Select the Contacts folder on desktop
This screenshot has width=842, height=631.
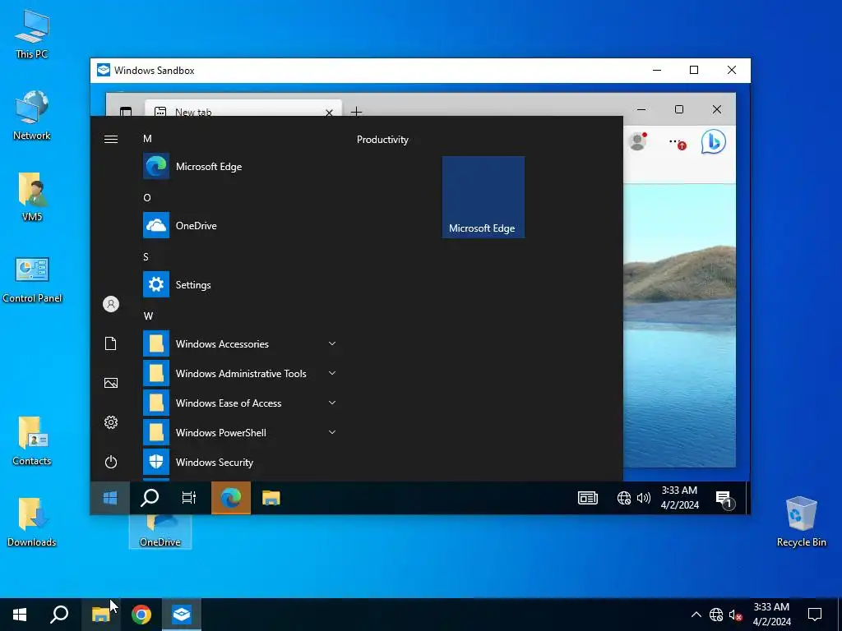point(32,441)
